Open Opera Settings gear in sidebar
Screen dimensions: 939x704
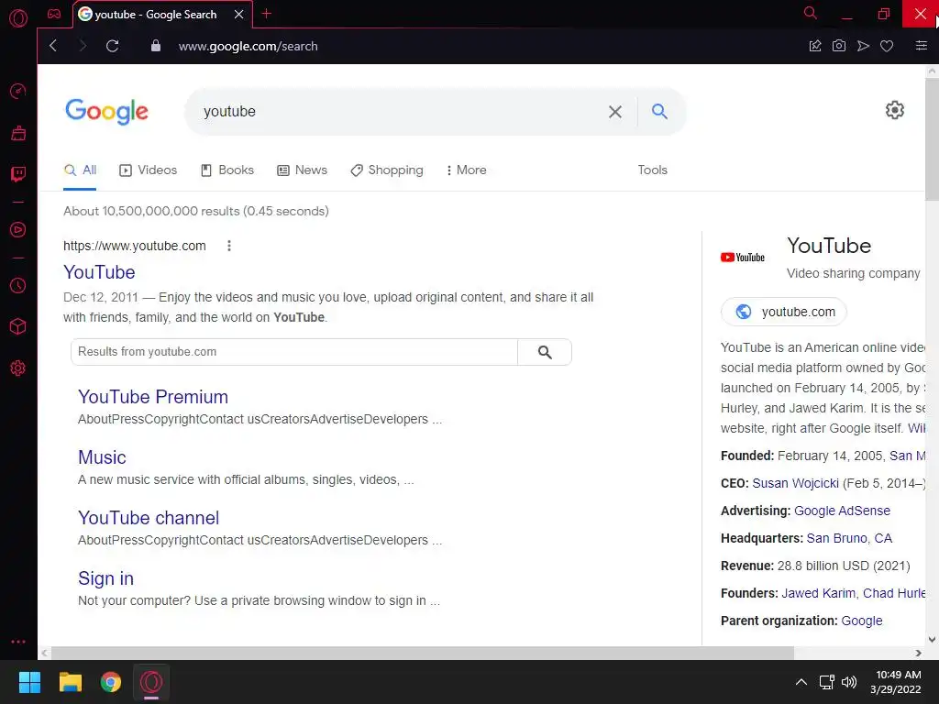pos(18,368)
